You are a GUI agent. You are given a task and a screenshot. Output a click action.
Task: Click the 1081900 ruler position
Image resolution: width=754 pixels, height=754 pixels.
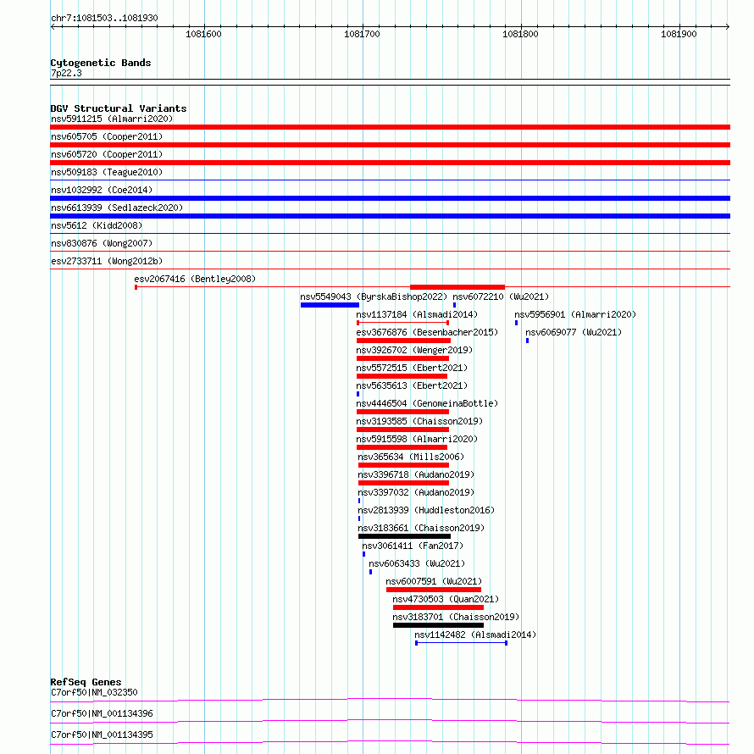[679, 34]
